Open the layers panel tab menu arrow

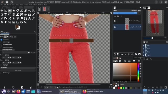click(x=140, y=8)
